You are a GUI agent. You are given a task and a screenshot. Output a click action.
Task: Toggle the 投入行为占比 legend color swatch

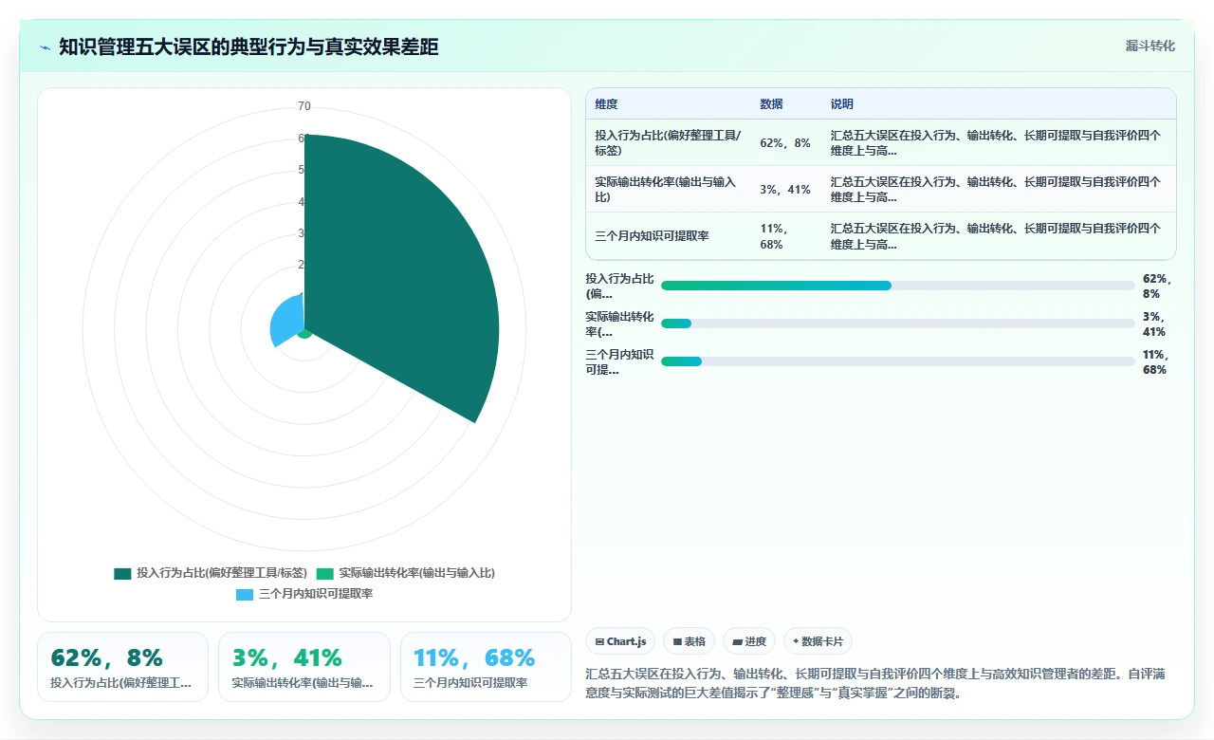pyautogui.click(x=122, y=573)
